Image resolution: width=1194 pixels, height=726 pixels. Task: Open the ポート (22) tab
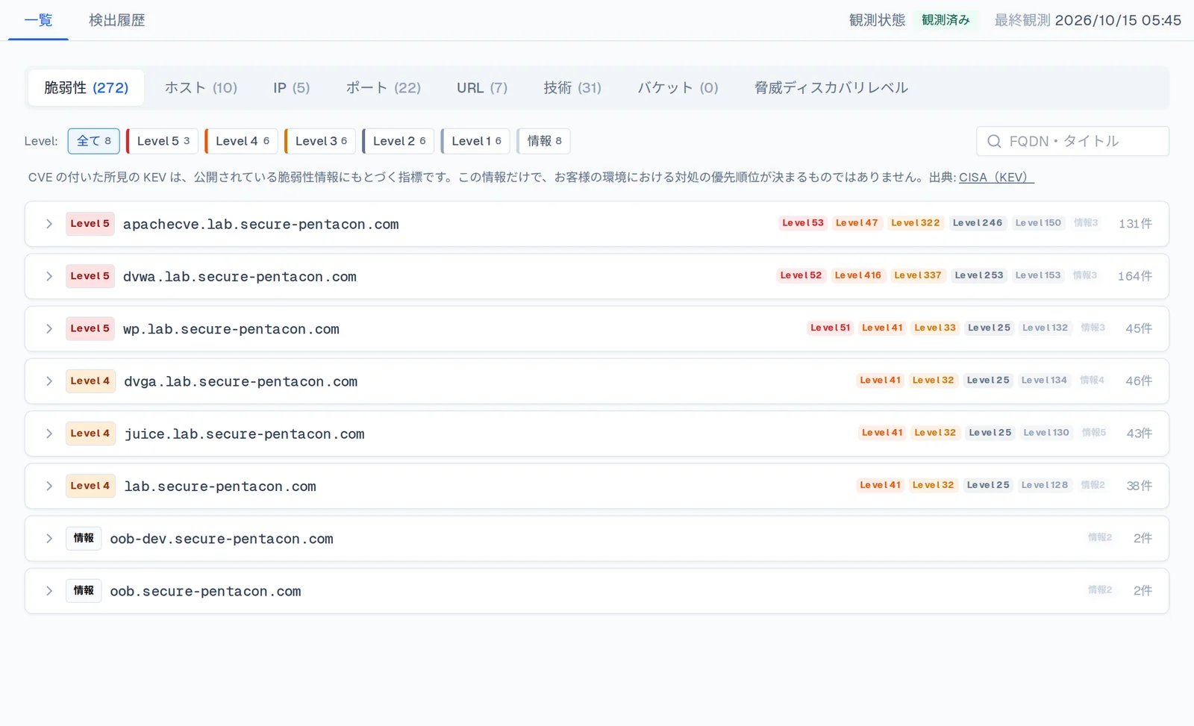(x=383, y=88)
